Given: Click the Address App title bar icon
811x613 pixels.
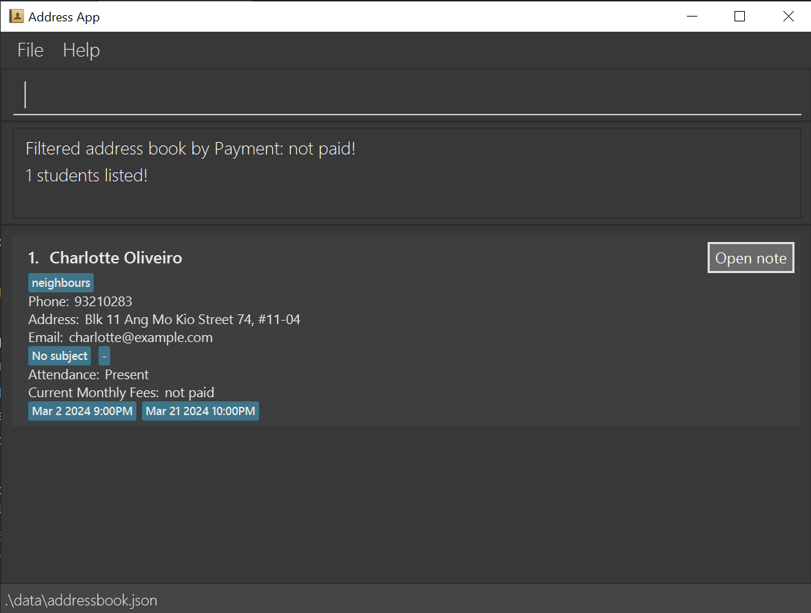Looking at the screenshot, I should (x=16, y=15).
